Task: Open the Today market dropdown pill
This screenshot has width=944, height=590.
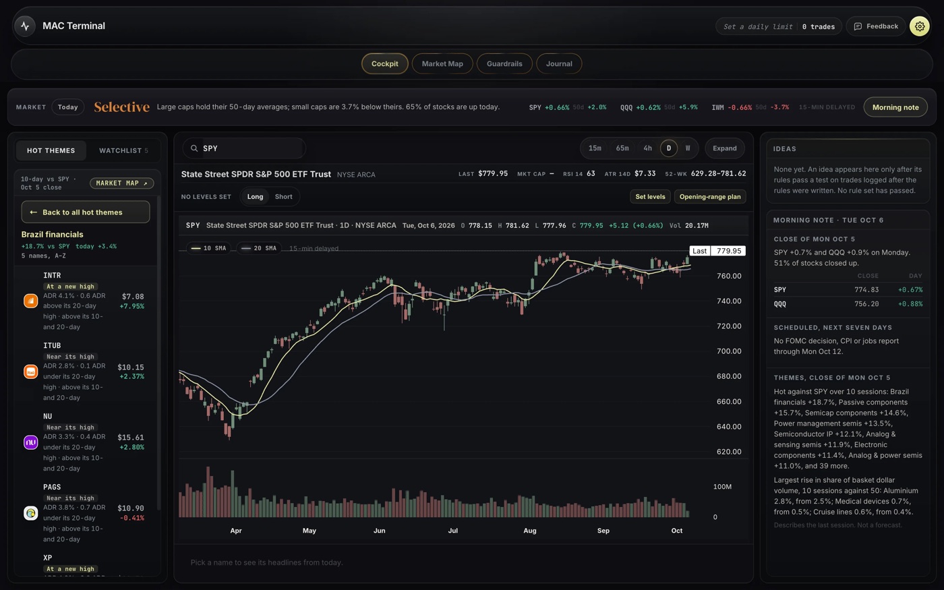Action: point(67,107)
